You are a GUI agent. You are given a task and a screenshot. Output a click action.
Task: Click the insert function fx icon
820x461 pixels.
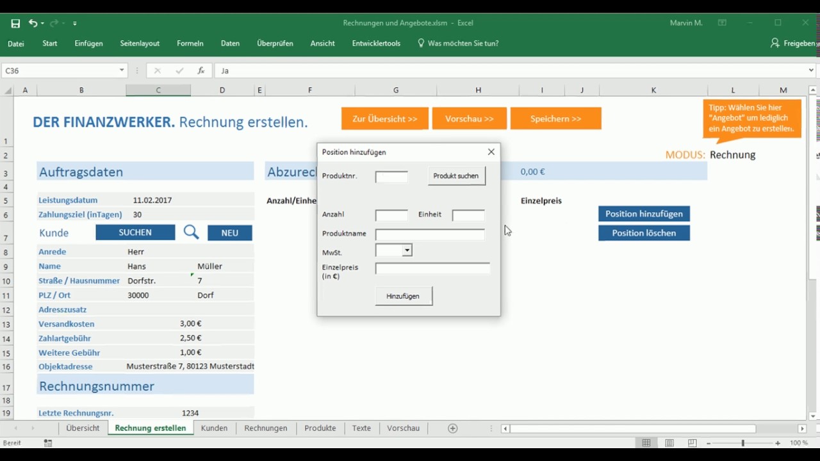pos(201,70)
